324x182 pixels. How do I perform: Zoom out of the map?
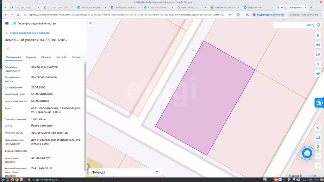coord(318,166)
